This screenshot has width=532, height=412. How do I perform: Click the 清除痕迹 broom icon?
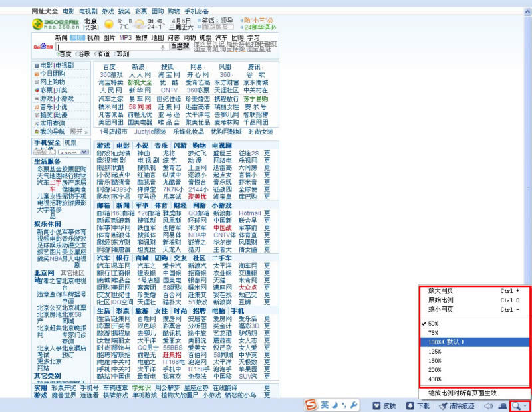(x=443, y=406)
